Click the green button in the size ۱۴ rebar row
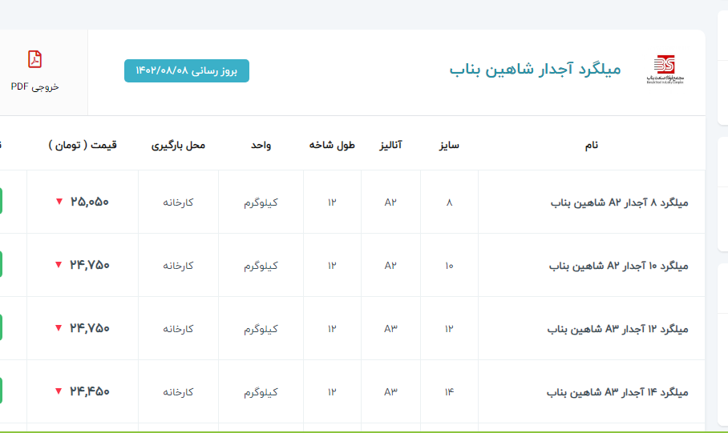This screenshot has height=433, width=728. (x=2, y=391)
